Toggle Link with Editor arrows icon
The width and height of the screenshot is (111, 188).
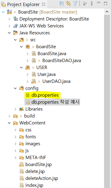pos(68,4)
